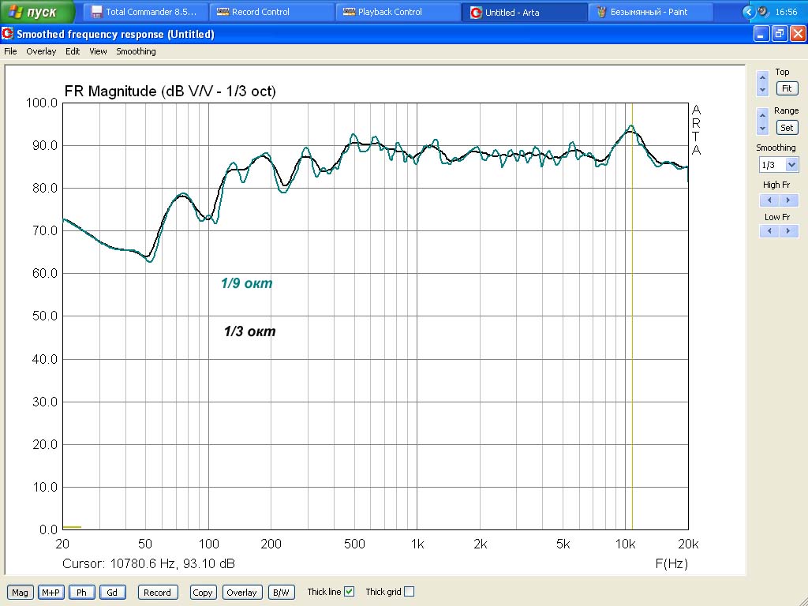Screen dimensions: 808x606
Task: Click the Low Fr right arrow
Action: (788, 231)
